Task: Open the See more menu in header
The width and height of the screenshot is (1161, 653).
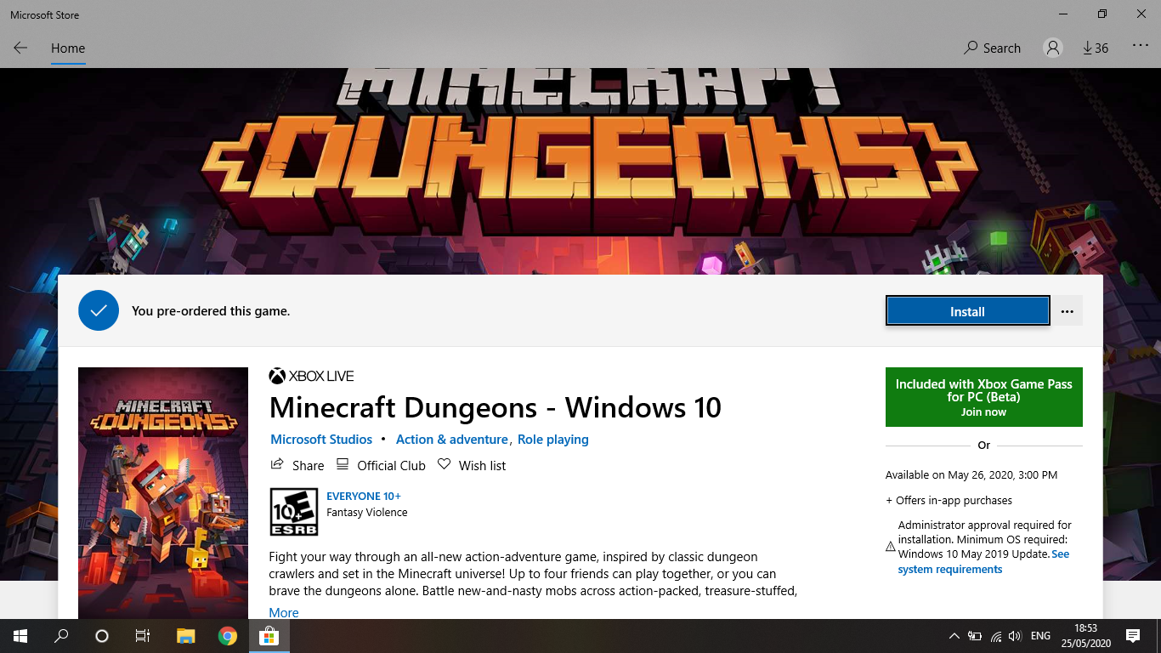Action: (1141, 46)
